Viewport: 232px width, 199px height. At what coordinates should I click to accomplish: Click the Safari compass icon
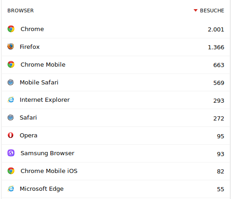(11, 117)
